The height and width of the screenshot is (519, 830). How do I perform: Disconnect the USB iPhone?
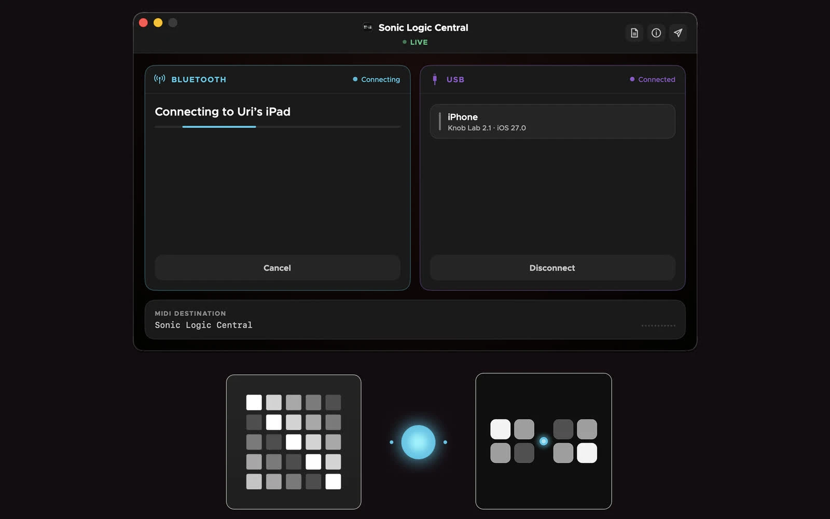(x=552, y=268)
